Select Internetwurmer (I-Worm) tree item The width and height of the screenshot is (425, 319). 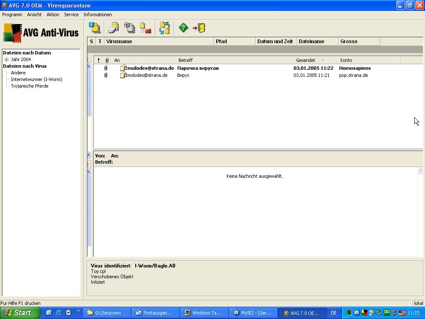(x=37, y=79)
